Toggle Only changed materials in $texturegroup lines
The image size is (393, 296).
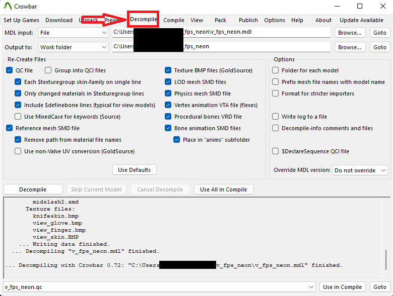coord(18,93)
